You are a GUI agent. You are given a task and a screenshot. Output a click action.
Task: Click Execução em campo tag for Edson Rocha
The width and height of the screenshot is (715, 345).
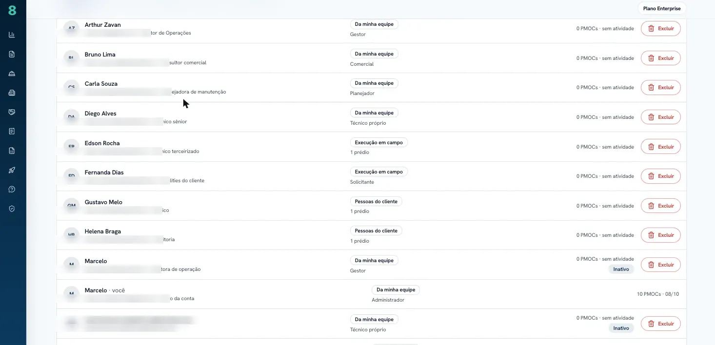click(379, 142)
